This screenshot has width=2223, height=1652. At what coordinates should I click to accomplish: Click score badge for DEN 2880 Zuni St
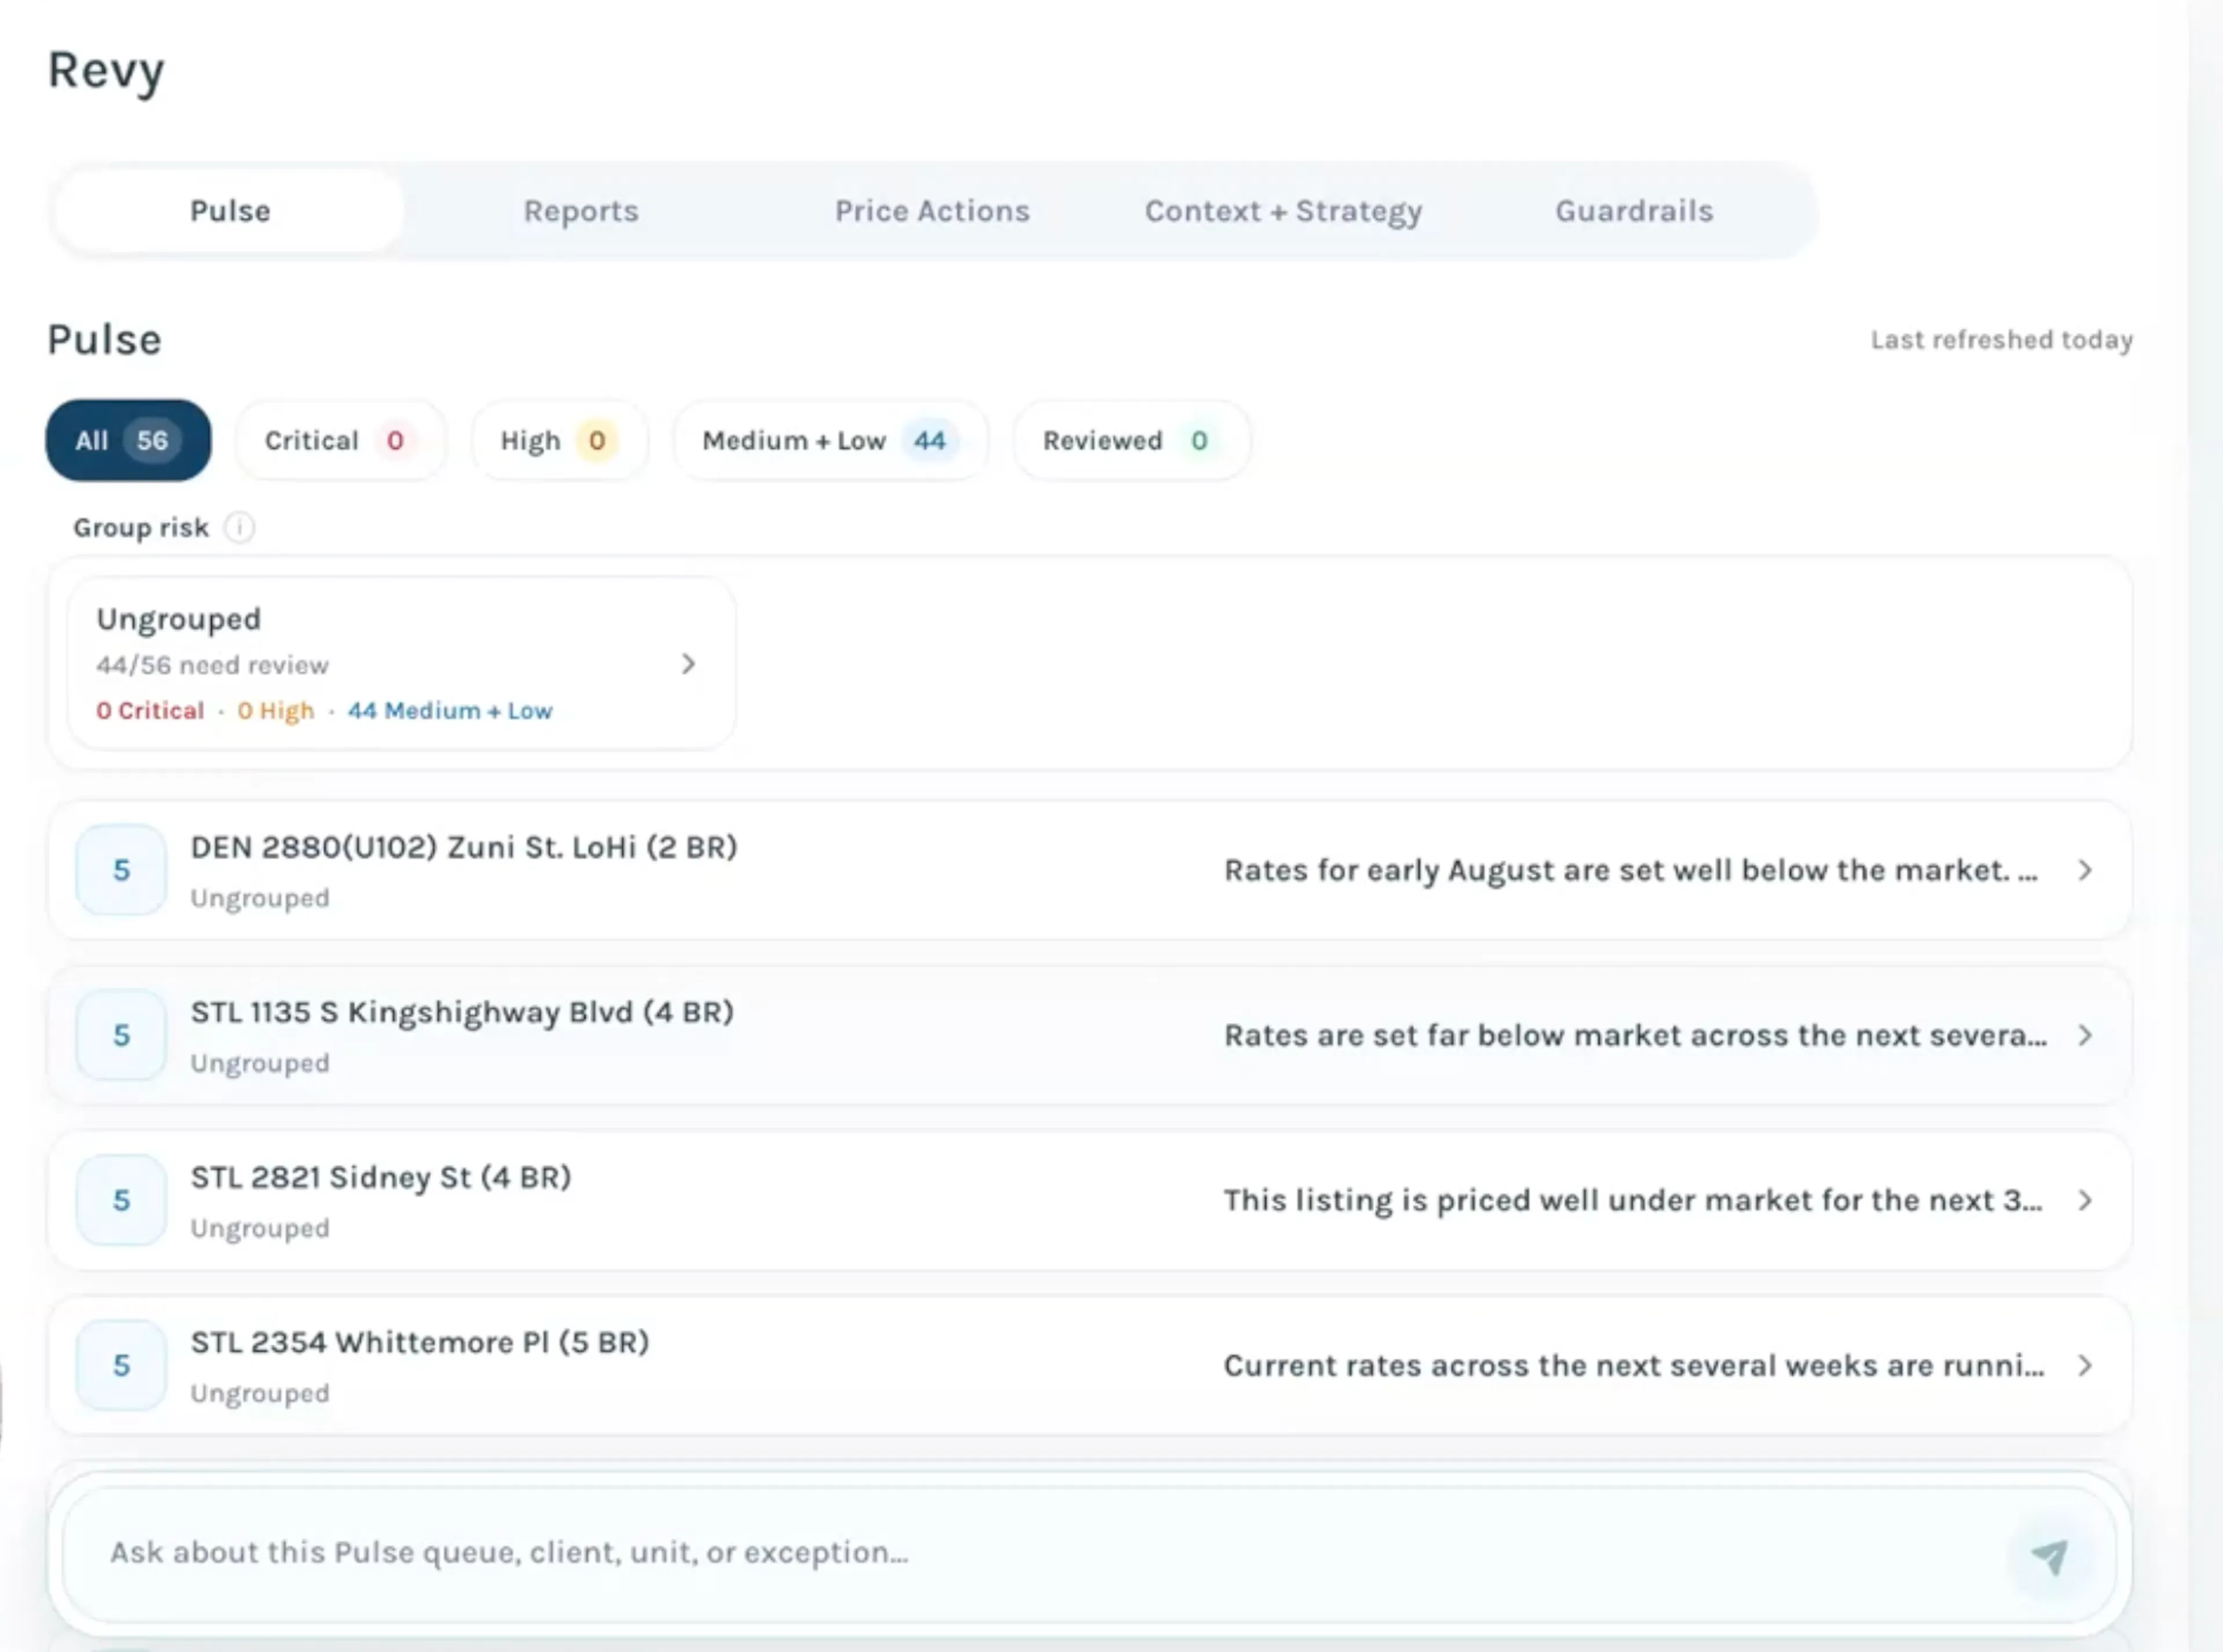coord(121,870)
